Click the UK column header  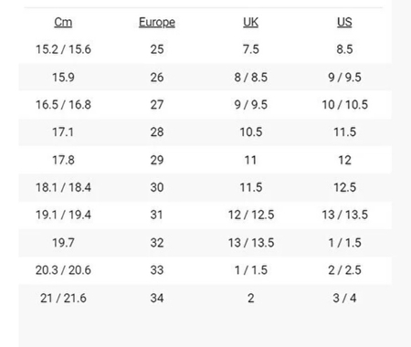click(x=250, y=22)
